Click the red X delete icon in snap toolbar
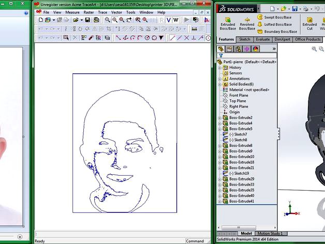 pyautogui.click(x=186, y=38)
